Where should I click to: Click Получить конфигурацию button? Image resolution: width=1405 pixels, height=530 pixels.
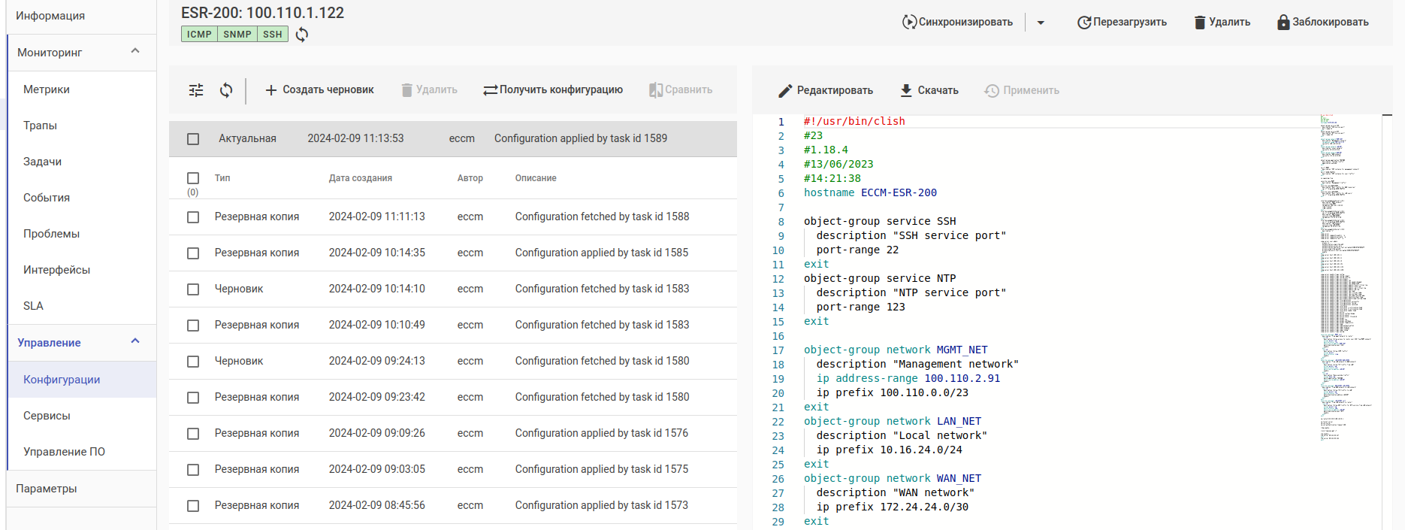[x=553, y=90]
